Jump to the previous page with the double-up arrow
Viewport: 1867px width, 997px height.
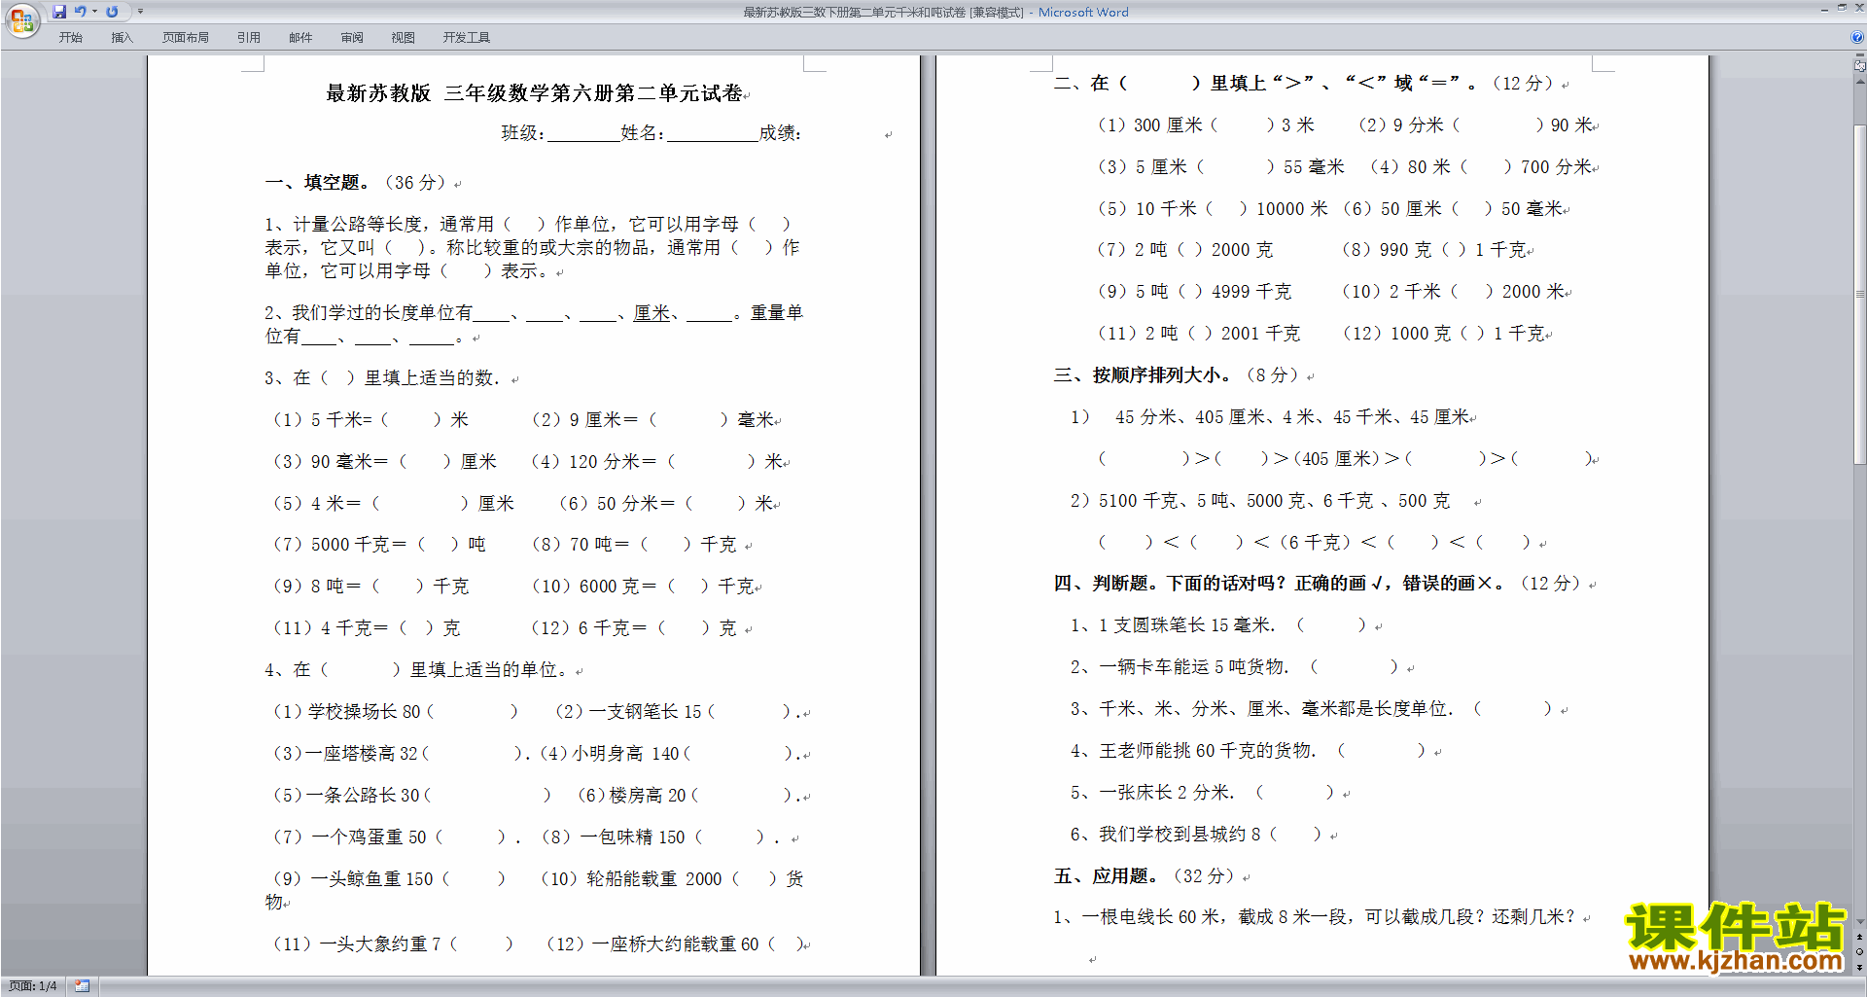pyautogui.click(x=1860, y=938)
